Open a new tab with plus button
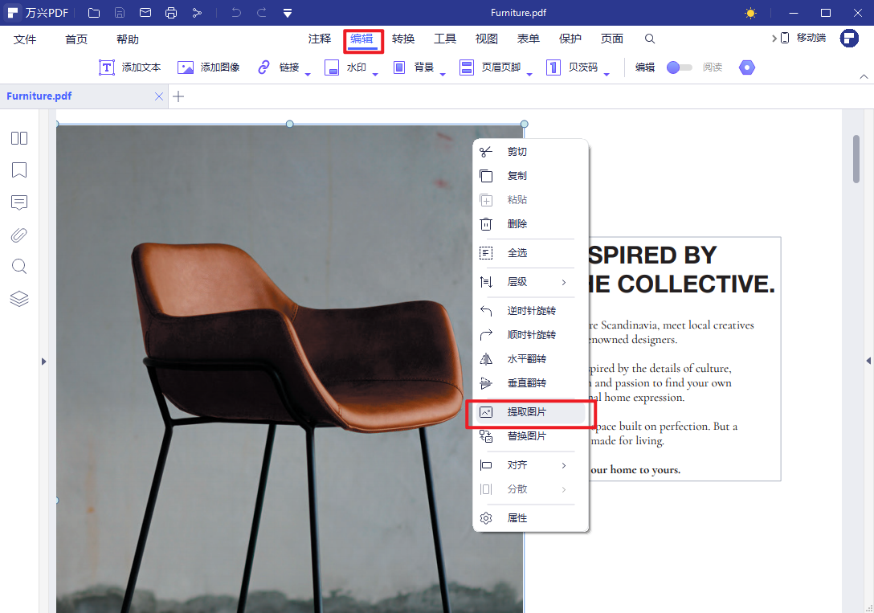This screenshot has height=613, width=874. 178,96
